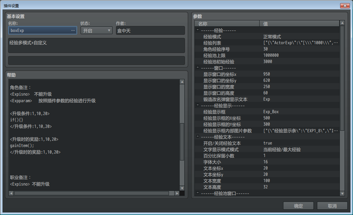Click the 取消 button
This screenshot has width=353, height=215.
[x=332, y=206]
